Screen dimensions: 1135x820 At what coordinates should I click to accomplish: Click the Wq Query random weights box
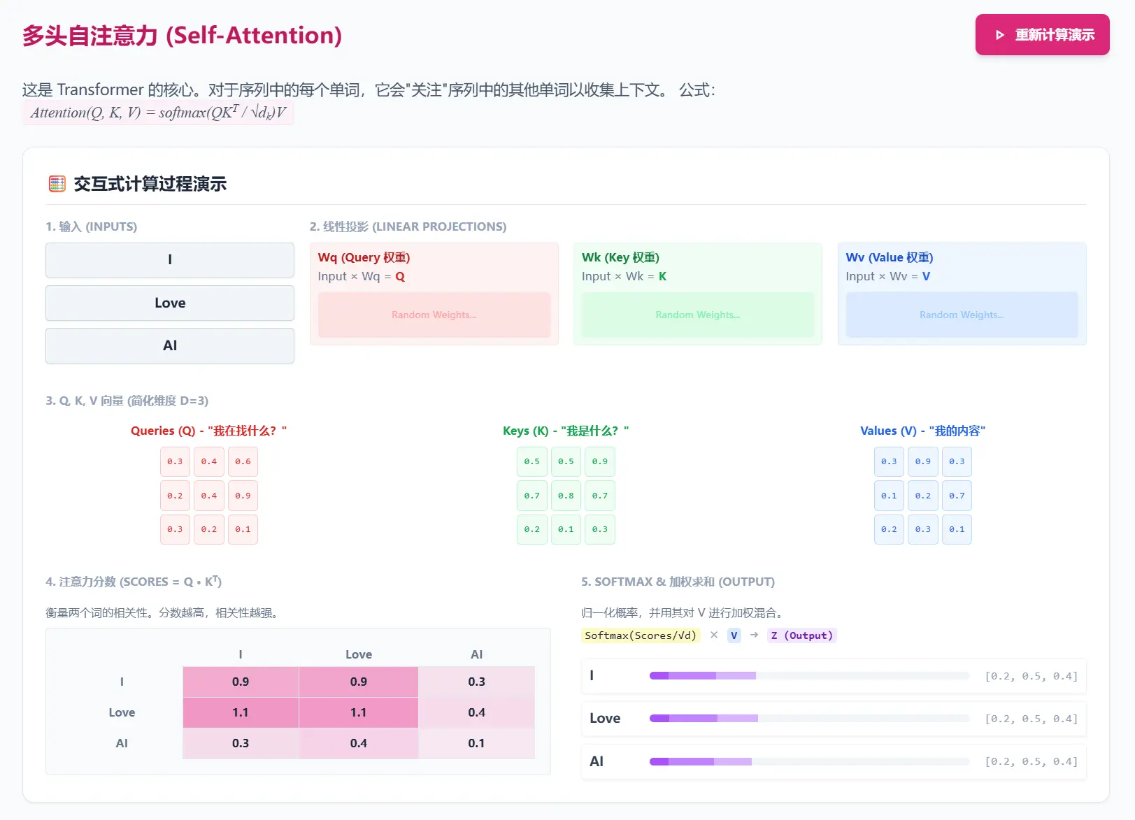(434, 315)
